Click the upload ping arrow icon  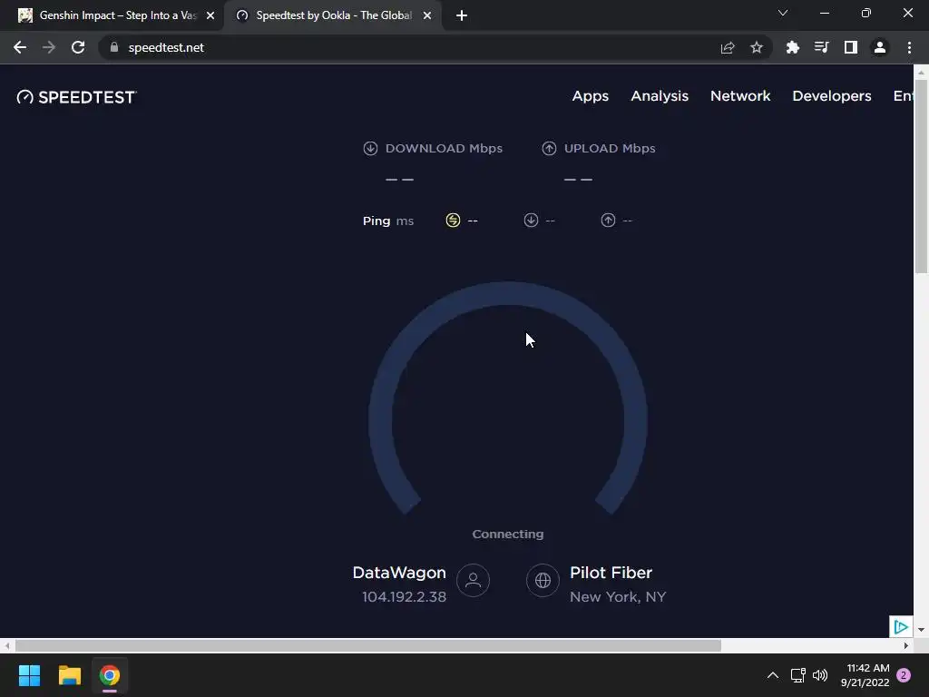point(608,221)
